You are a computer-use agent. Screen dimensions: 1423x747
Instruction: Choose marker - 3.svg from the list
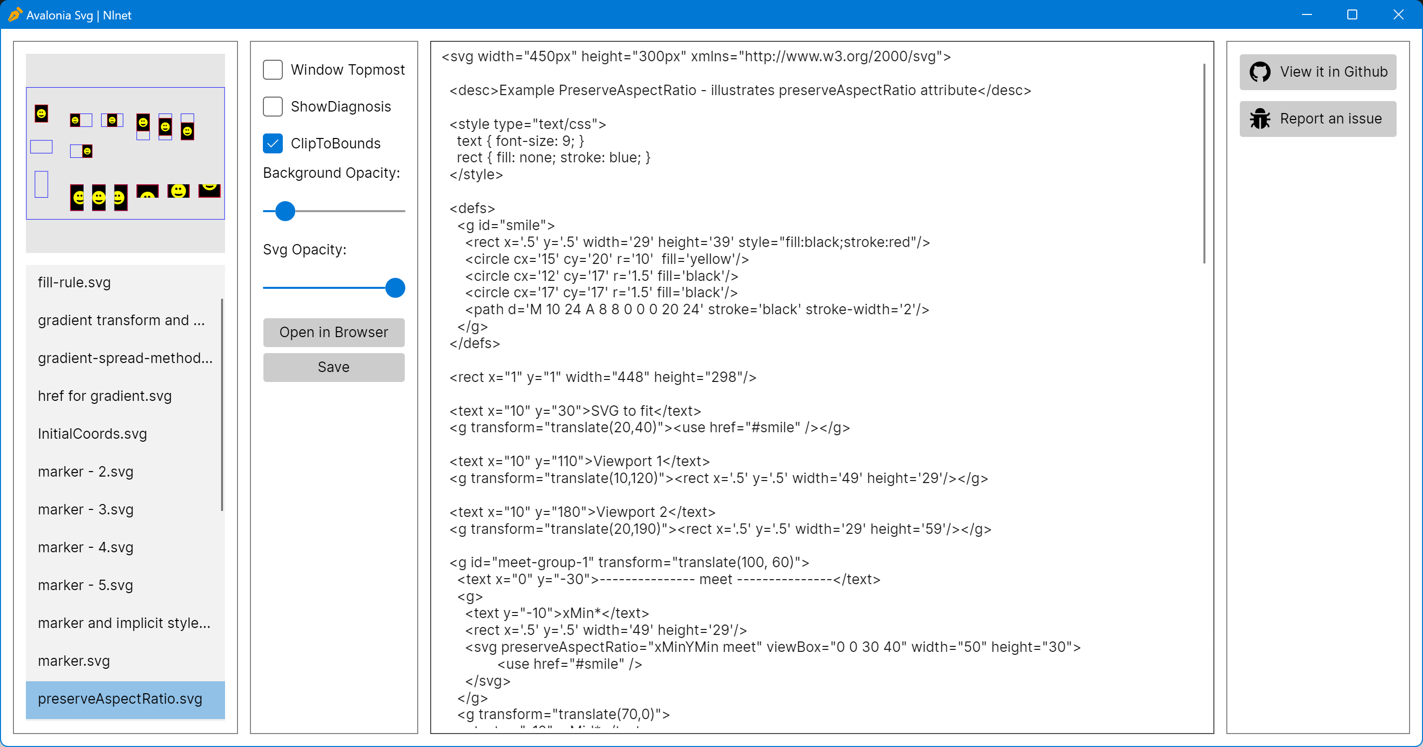pyautogui.click(x=86, y=509)
